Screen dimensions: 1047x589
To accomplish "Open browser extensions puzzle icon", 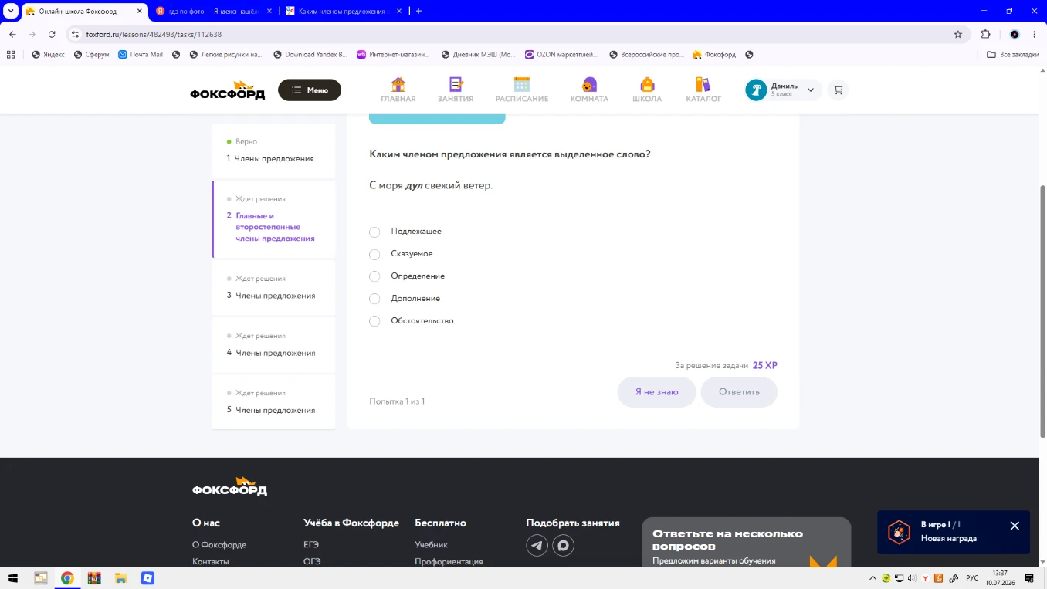I will click(986, 34).
